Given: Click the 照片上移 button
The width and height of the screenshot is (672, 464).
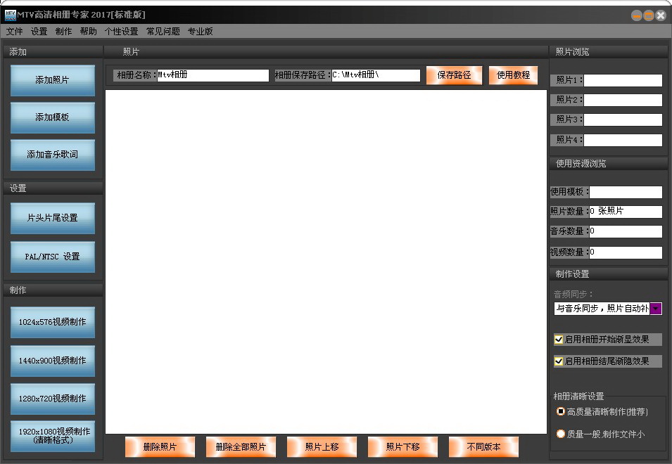Looking at the screenshot, I should tap(322, 447).
